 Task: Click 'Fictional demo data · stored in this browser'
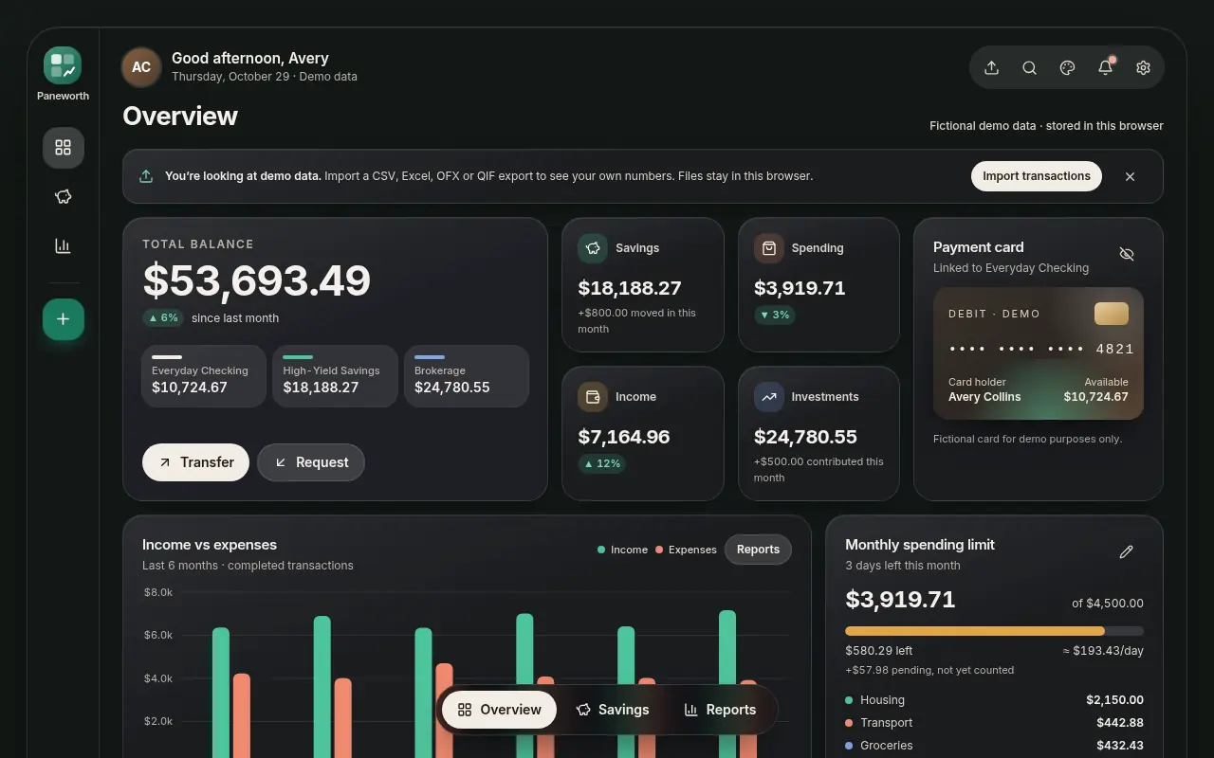pos(1046,126)
